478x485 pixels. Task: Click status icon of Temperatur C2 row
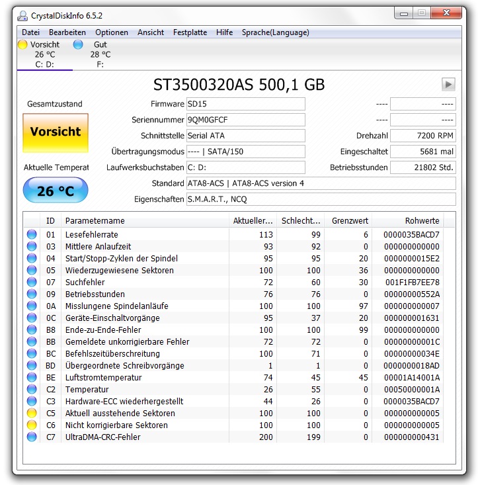[32, 389]
